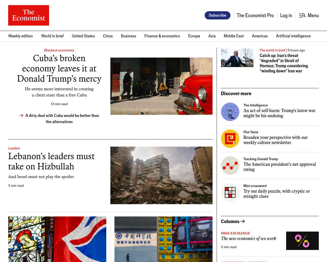Click the Chinese institute machinery image
The width and height of the screenshot is (327, 262).
pyautogui.click(x=163, y=239)
